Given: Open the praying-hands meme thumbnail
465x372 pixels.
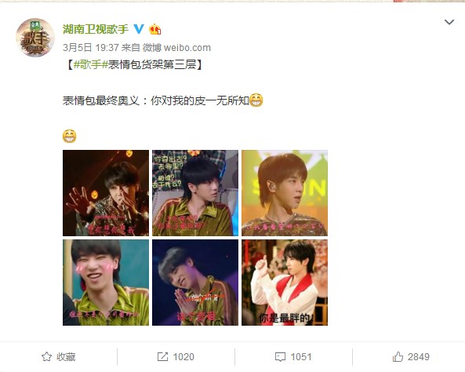Looking at the screenshot, I should pos(195,283).
